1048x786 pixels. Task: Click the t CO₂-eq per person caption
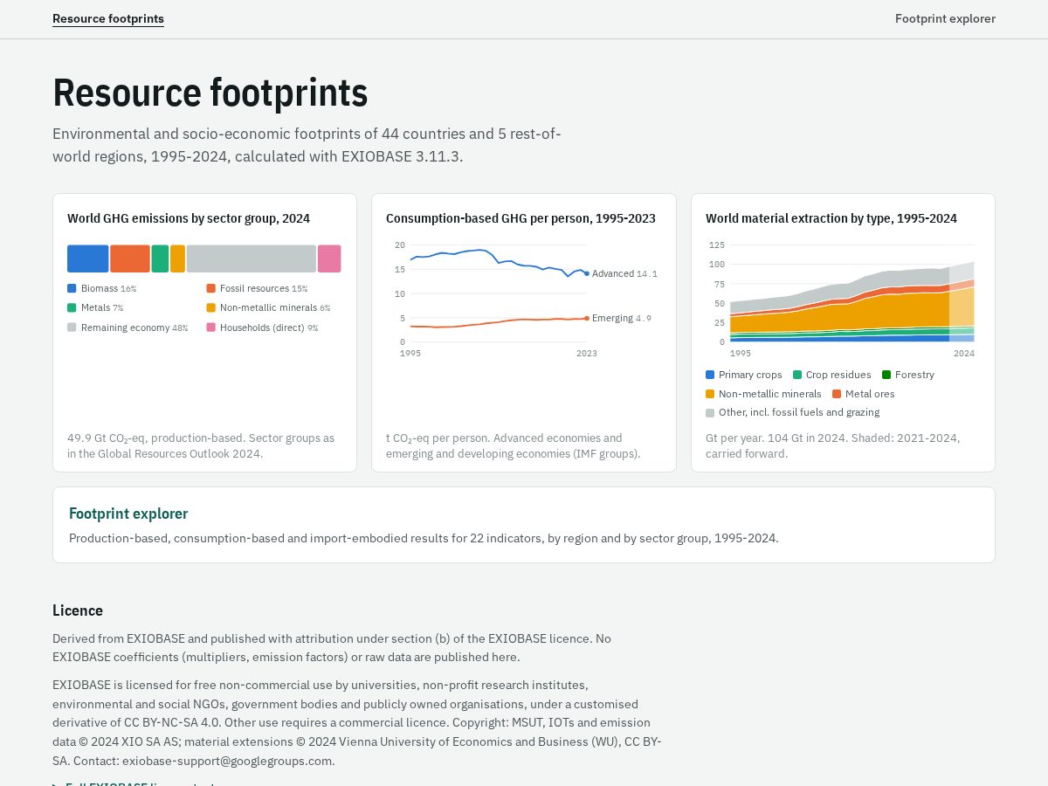[x=514, y=446]
